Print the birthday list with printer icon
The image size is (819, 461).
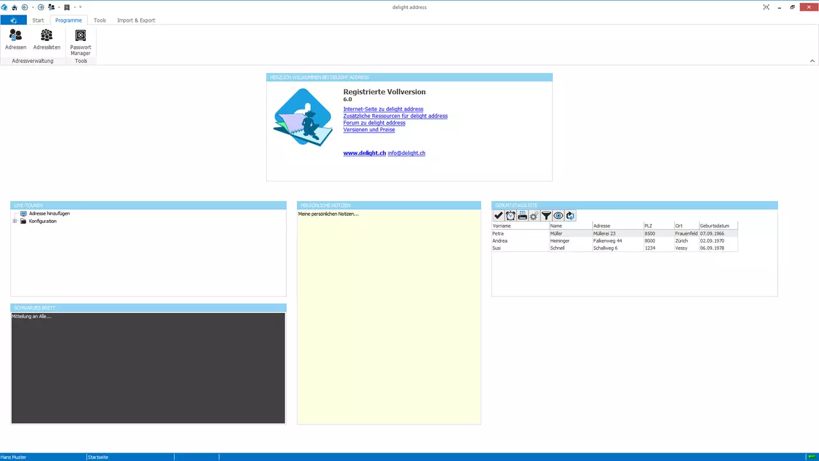click(522, 216)
